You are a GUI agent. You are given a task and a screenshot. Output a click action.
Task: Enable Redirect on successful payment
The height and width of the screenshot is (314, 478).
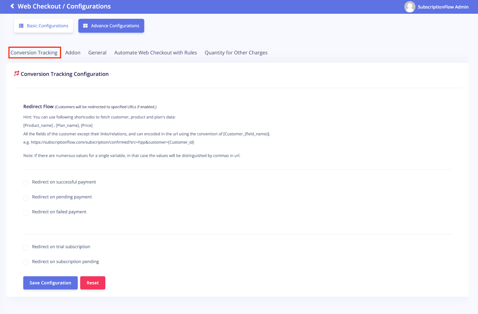[26, 183]
